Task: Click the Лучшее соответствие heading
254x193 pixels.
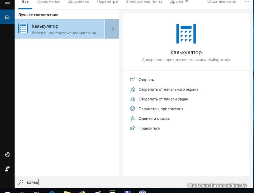Action: [x=38, y=15]
